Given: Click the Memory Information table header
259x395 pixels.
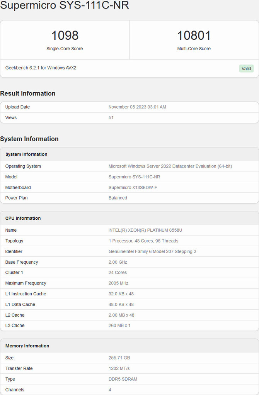Looking at the screenshot, I should tap(129, 346).
